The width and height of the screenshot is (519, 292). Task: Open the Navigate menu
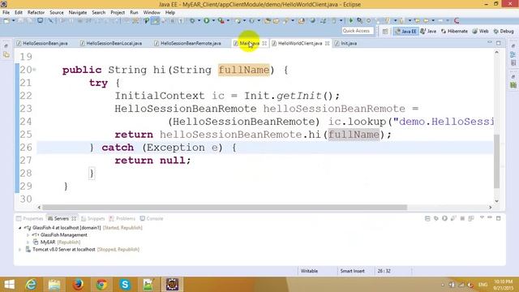pyautogui.click(x=78, y=13)
